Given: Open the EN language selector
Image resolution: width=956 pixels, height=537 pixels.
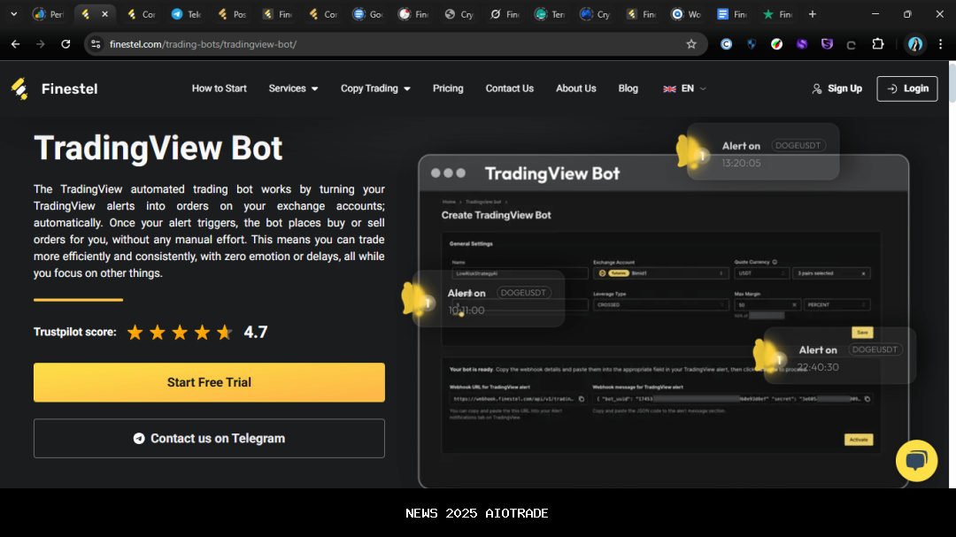Looking at the screenshot, I should (x=685, y=88).
